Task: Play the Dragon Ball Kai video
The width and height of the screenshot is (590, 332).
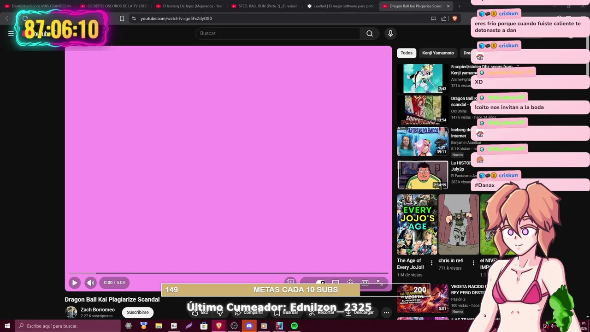Action: tap(74, 283)
